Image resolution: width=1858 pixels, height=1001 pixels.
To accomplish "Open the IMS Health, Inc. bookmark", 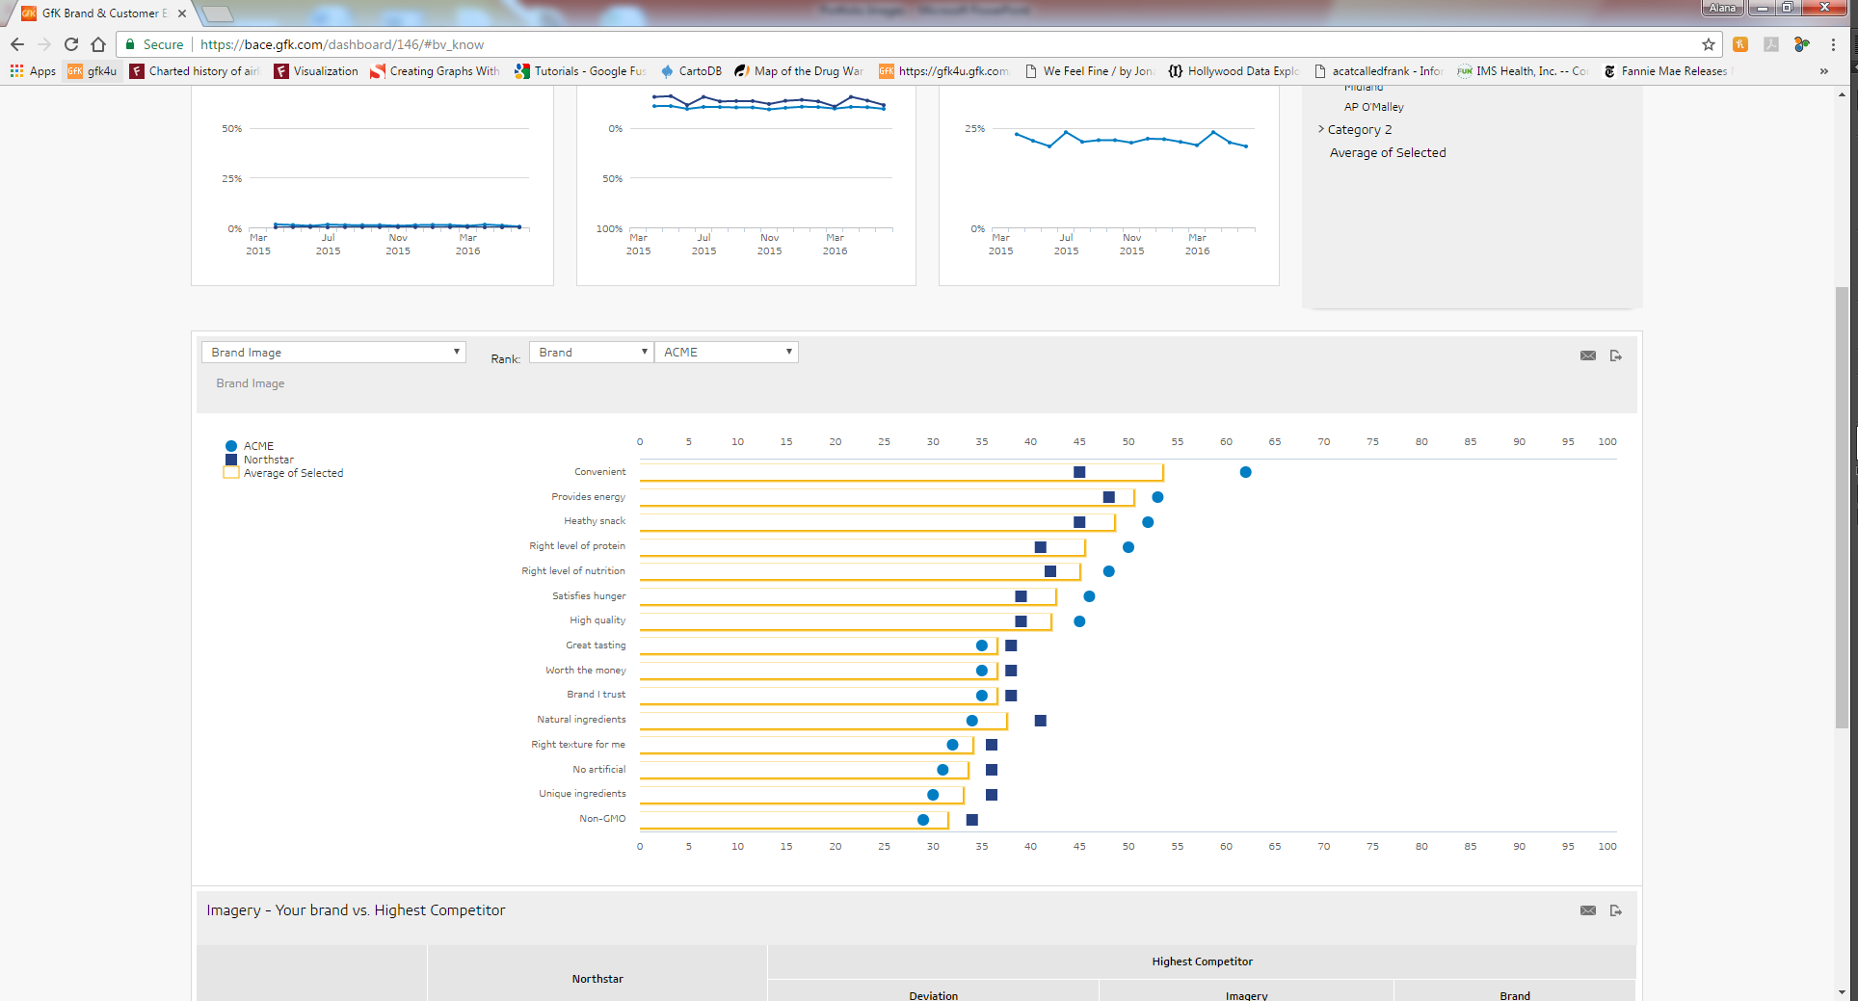I will 1523,71.
